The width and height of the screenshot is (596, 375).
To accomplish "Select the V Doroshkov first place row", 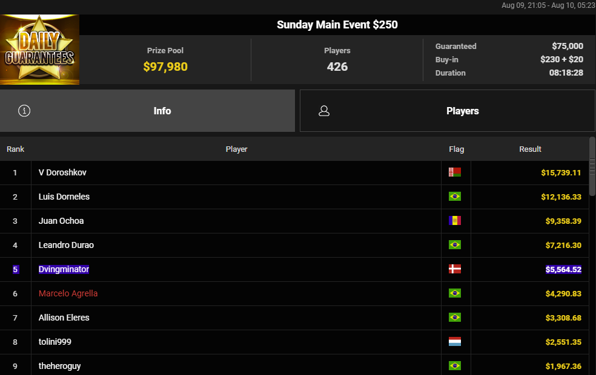I will [x=294, y=173].
